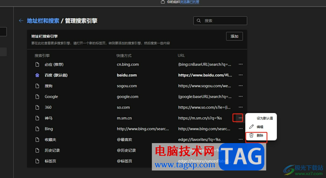Click the page icon beside Bing
This screenshot has height=178, width=326.
pyautogui.click(x=37, y=129)
